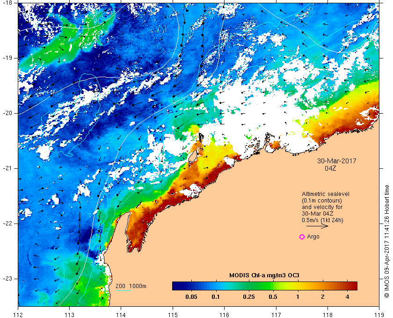The width and height of the screenshot is (393, 318).
Task: Click latitude axis label '-19'
Action: [x=7, y=58]
